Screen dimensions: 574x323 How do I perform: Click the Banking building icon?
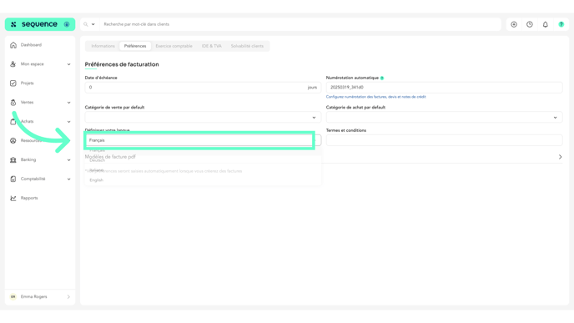pyautogui.click(x=13, y=159)
